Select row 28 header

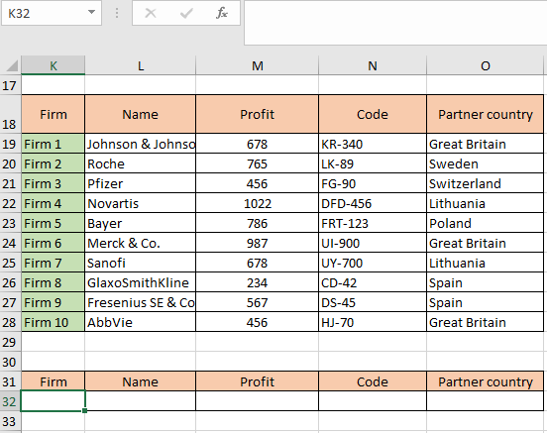tap(10, 322)
